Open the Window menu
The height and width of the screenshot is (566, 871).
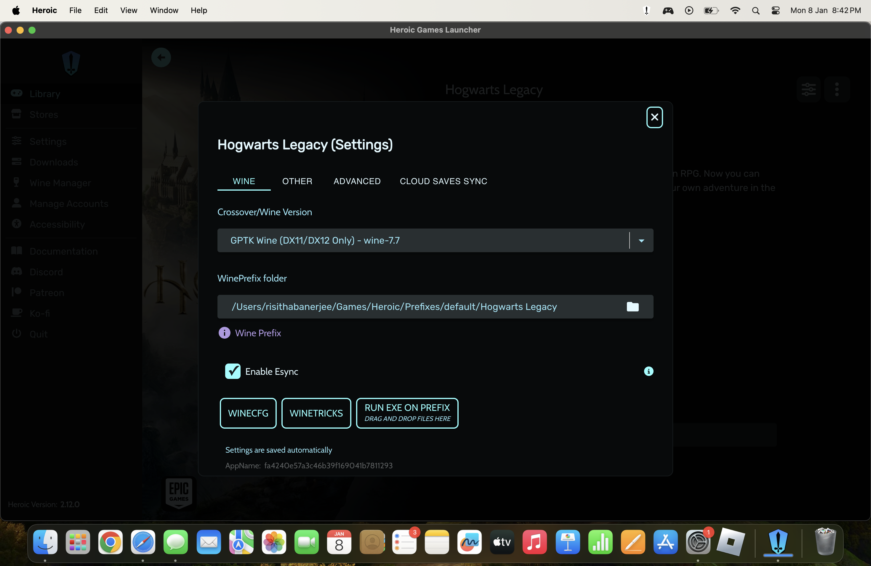pyautogui.click(x=164, y=10)
